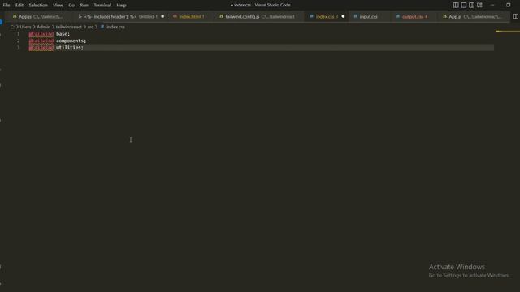Expand the src breadcrumb segment
Screen dimensions: 520x292
click(90, 27)
